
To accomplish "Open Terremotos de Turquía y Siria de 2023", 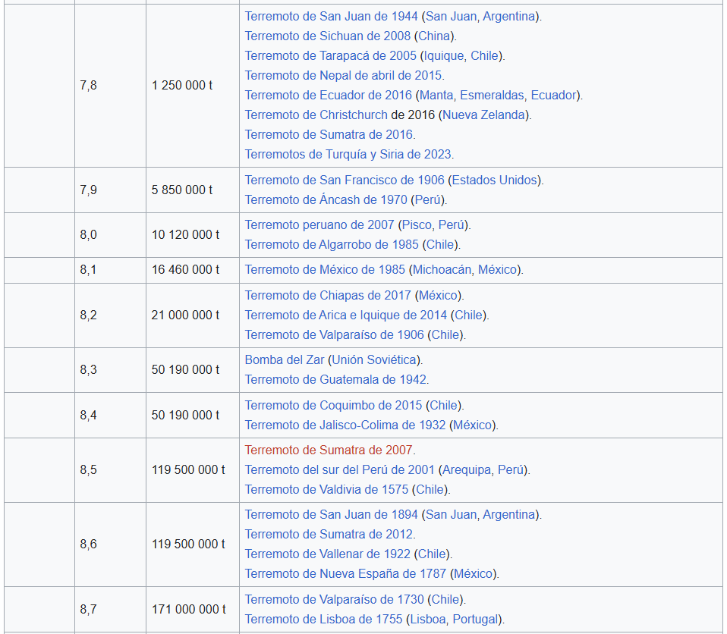I will (348, 154).
